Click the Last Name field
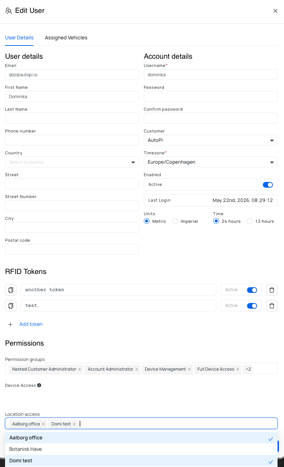The image size is (284, 467). [72, 119]
